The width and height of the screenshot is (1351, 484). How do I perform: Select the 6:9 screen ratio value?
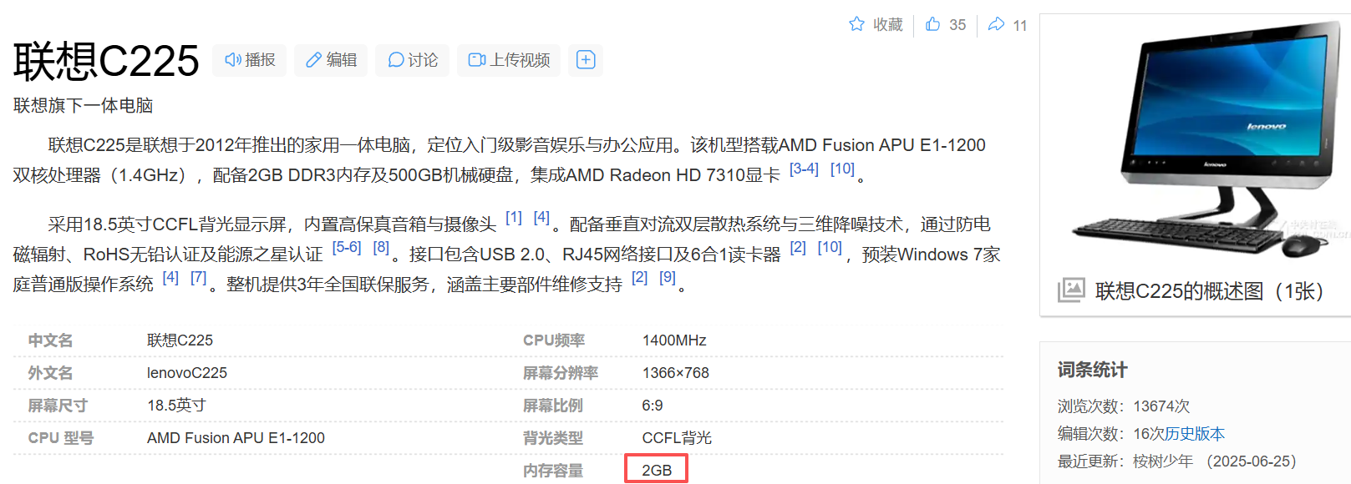coord(653,406)
